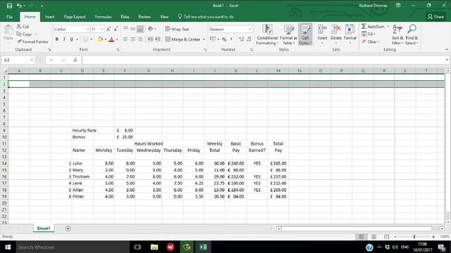Apply the red Font Color A
The height and width of the screenshot is (253, 451).
pos(111,39)
